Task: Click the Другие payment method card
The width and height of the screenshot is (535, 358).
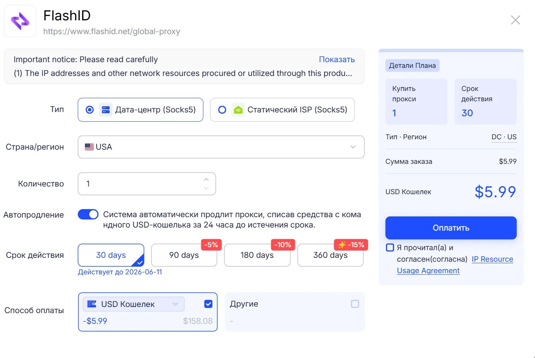Action: [295, 312]
